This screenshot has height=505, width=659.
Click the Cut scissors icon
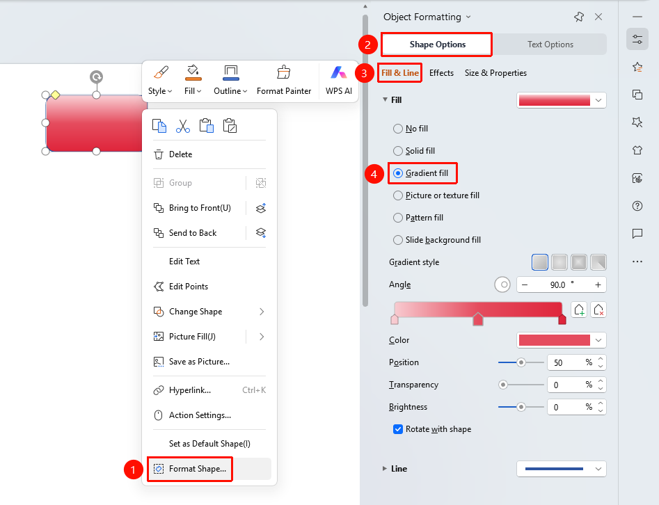coord(183,126)
